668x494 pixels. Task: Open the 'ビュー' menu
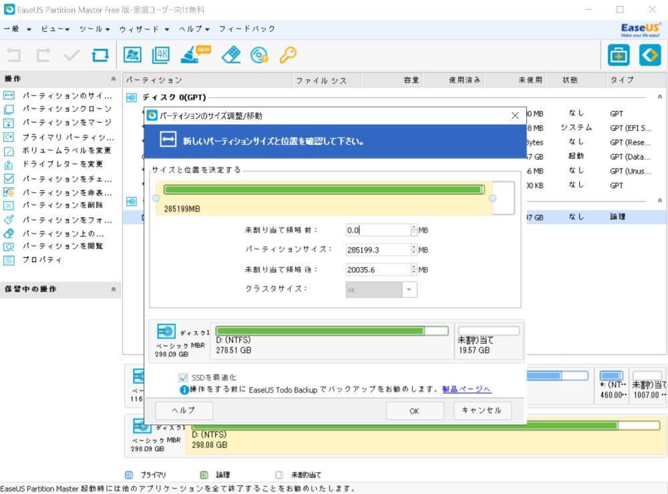click(55, 29)
